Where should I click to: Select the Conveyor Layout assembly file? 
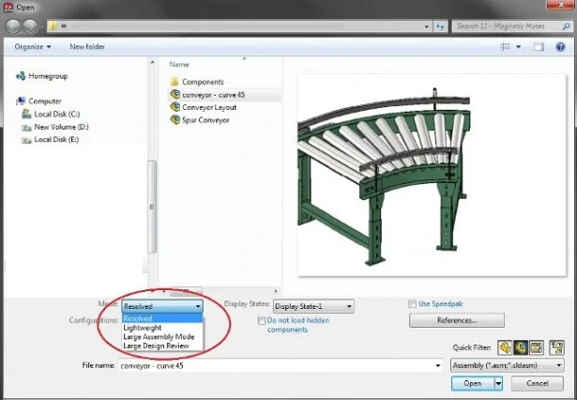[x=208, y=107]
